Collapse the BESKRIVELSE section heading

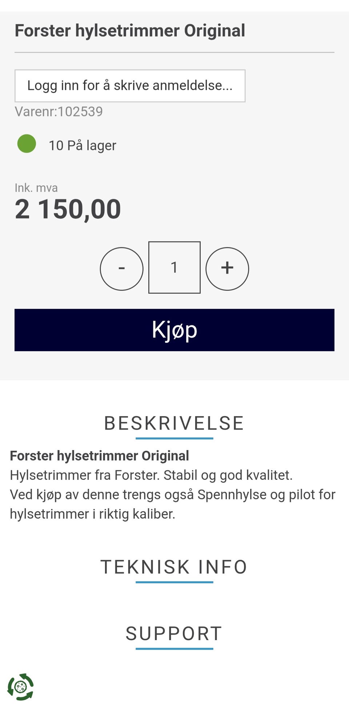click(174, 423)
